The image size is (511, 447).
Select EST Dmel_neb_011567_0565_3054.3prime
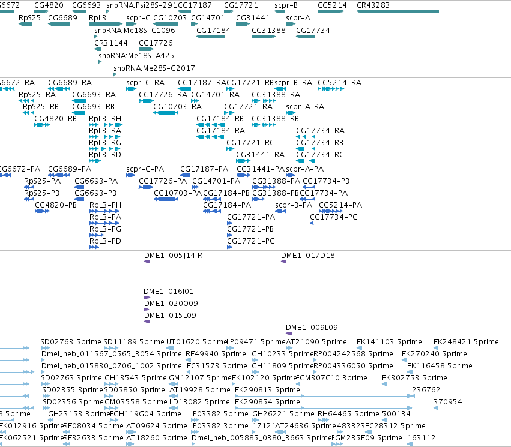pyautogui.click(x=43, y=360)
